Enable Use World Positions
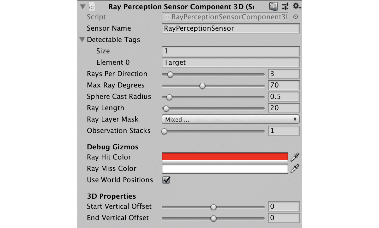 [166, 180]
